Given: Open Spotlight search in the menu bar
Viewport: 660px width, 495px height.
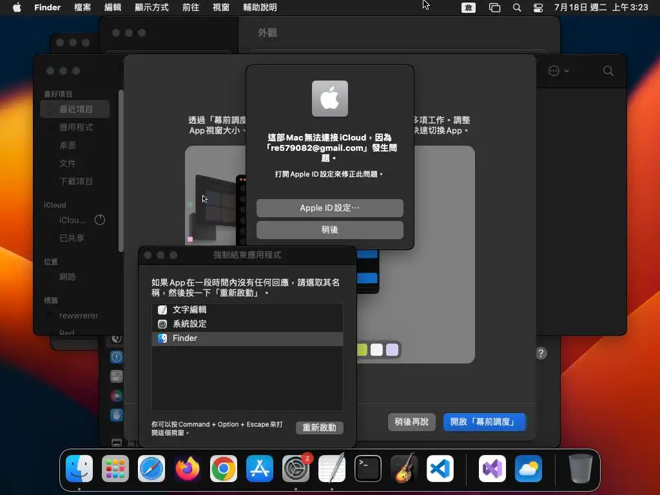Looking at the screenshot, I should pyautogui.click(x=517, y=8).
